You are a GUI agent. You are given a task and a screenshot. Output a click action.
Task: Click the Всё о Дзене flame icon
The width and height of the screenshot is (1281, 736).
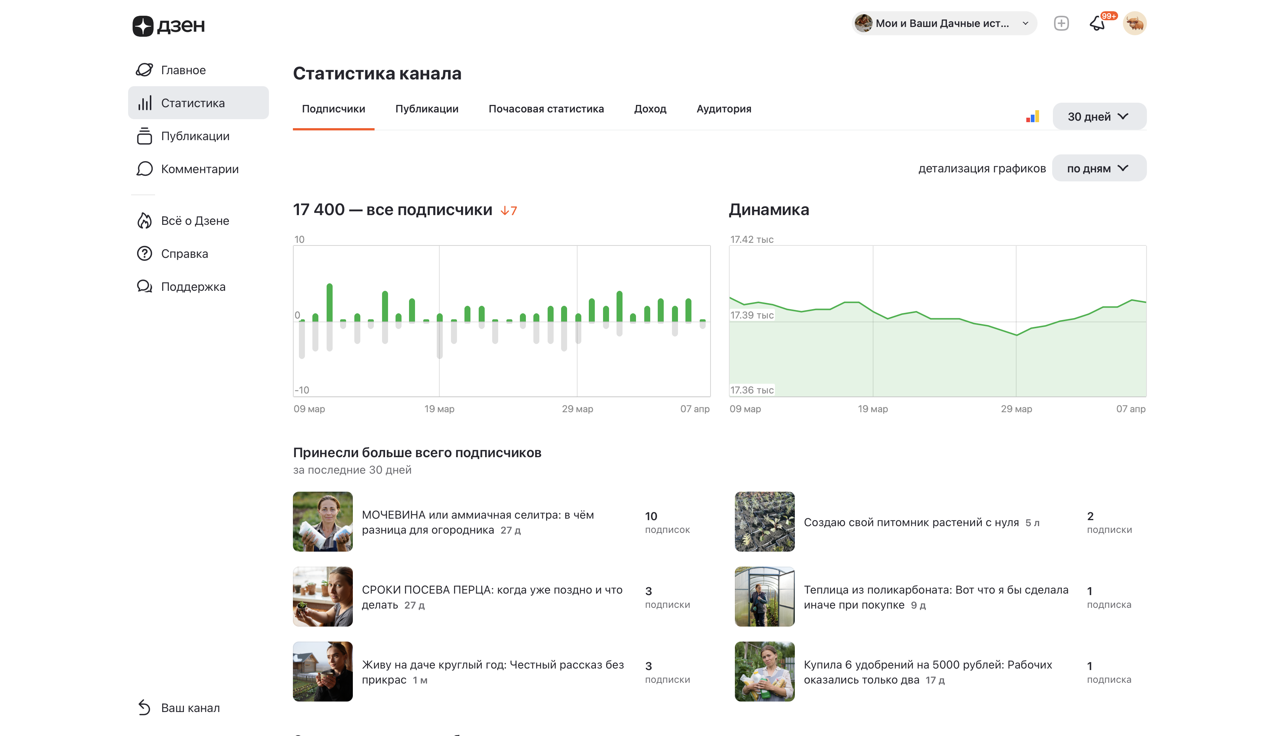click(145, 221)
